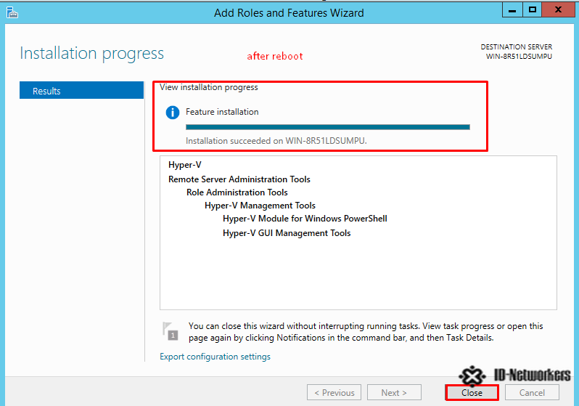This screenshot has height=406, width=579.
Task: Select Hyper-V in the results list
Action: click(184, 165)
